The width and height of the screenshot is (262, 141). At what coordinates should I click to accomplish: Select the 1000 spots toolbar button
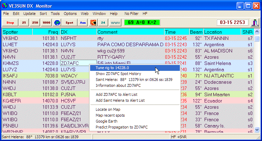[x=46, y=23]
